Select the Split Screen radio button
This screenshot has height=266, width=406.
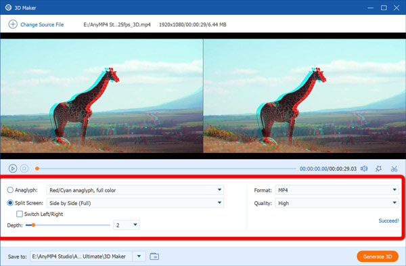pos(10,203)
